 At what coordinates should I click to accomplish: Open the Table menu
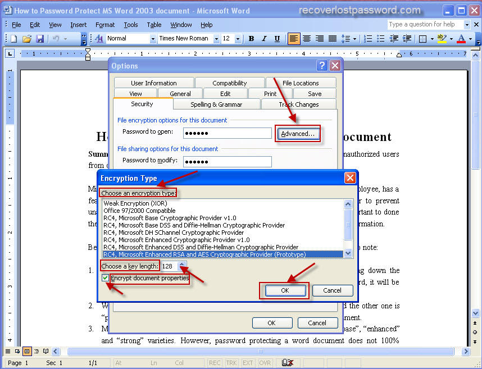[x=154, y=25]
